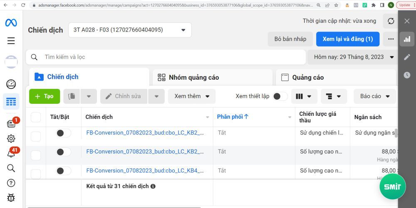Screen dimensions: 416x208
Task: Open the Xem thêm dropdown
Action: coord(192,96)
